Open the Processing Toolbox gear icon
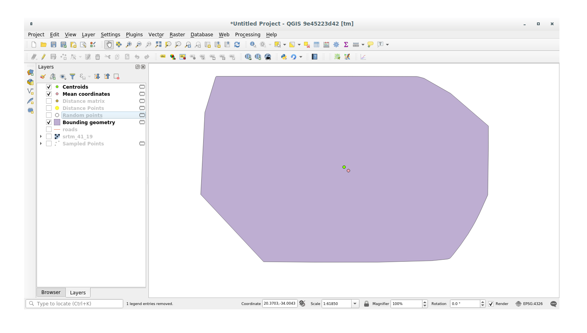 [336, 45]
